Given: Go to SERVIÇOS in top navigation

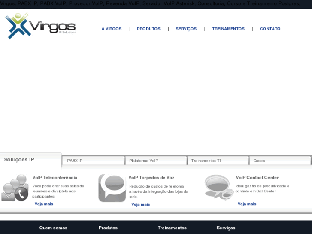Looking at the screenshot, I should coord(186,29).
